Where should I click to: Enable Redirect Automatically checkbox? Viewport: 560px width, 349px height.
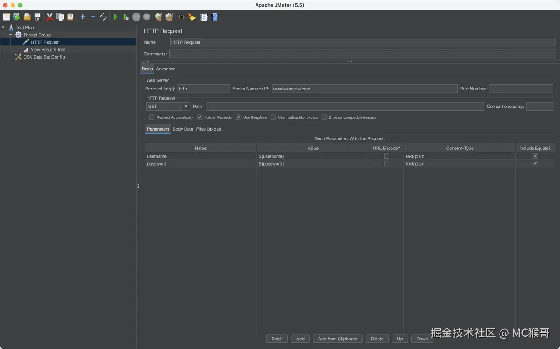[152, 117]
